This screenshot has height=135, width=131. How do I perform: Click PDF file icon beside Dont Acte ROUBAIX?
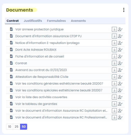click(11, 49)
